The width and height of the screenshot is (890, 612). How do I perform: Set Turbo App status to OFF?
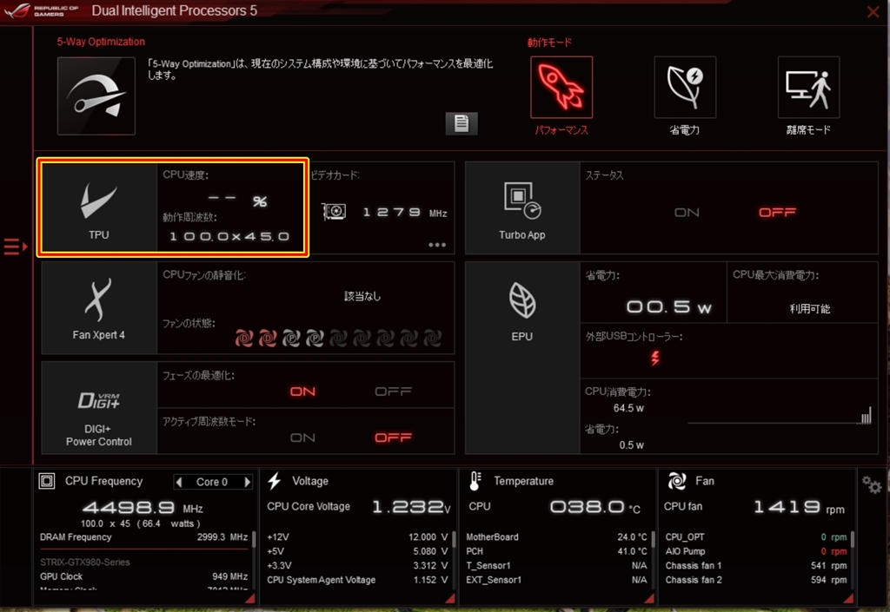pos(778,213)
